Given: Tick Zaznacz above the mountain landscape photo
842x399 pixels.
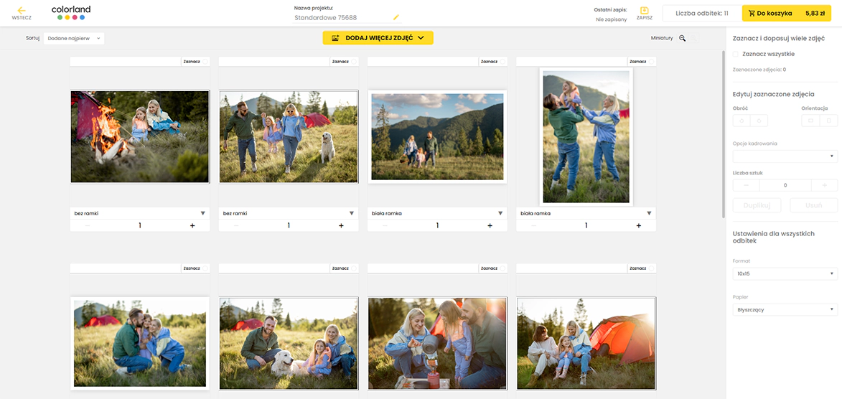Looking at the screenshot, I should [502, 62].
